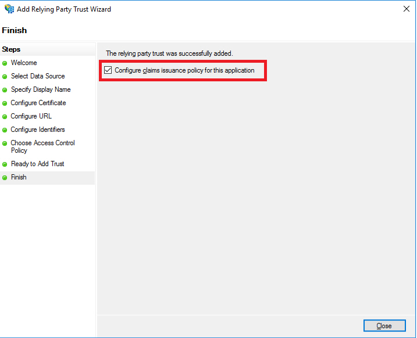Click the green dot next to Configure Identifiers
417x338 pixels.
(x=5, y=130)
